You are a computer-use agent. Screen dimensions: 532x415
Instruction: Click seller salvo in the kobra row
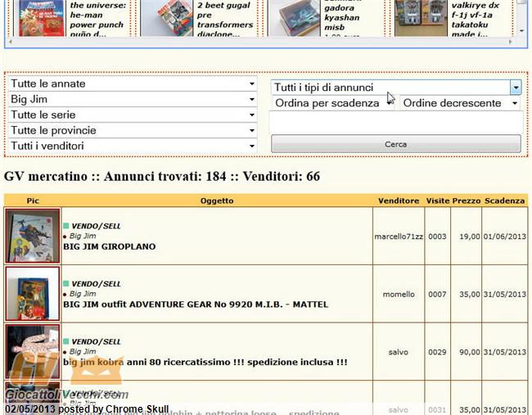click(399, 352)
